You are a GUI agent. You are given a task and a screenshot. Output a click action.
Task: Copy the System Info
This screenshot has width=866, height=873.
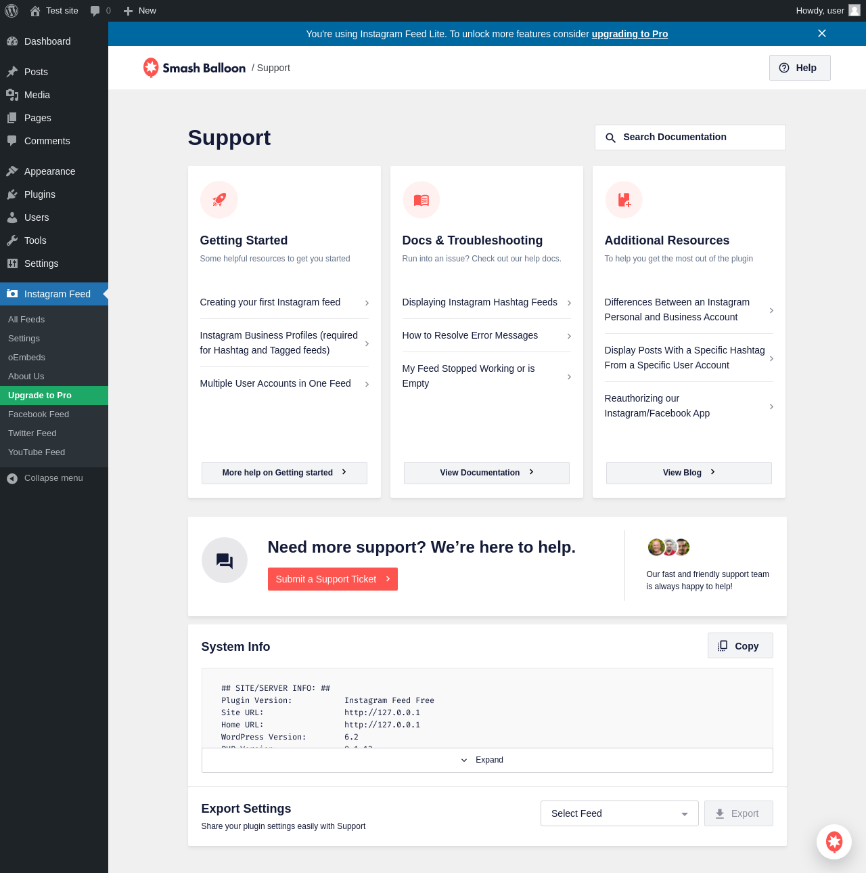click(x=740, y=645)
